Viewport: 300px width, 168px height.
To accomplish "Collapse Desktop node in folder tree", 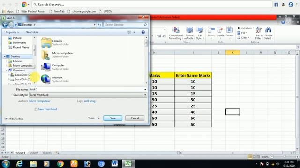I will click(x=5, y=56).
